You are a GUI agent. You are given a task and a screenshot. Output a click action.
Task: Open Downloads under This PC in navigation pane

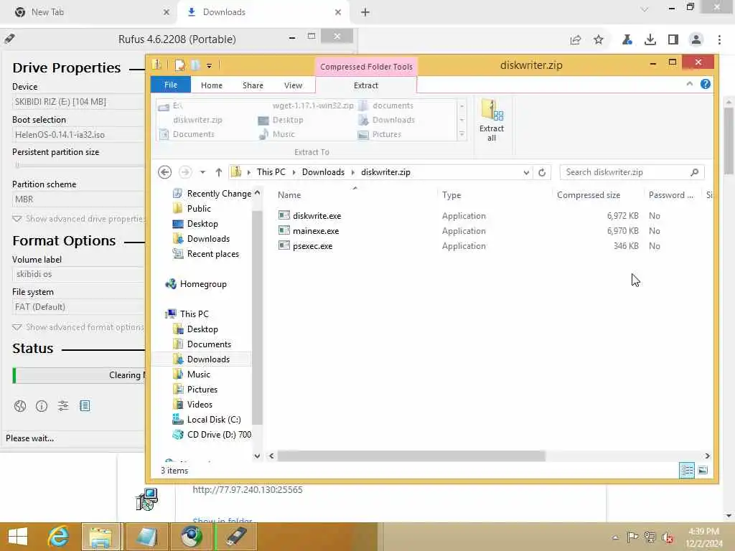click(x=208, y=359)
